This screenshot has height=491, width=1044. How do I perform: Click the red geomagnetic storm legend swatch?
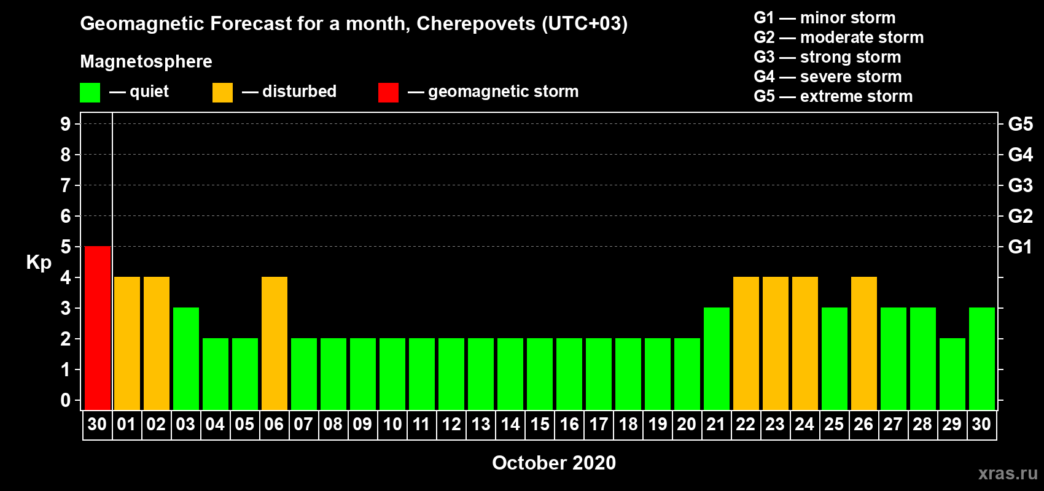tap(388, 93)
